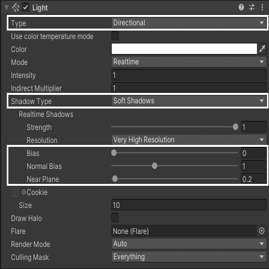Open Light component help reference icon
The image size is (269, 269).
click(241, 7)
